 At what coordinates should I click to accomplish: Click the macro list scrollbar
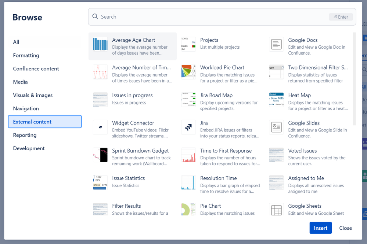pos(354,79)
